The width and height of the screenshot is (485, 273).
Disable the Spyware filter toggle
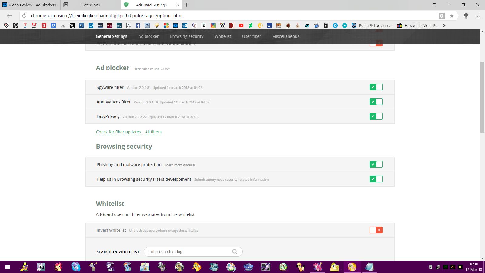click(x=376, y=87)
